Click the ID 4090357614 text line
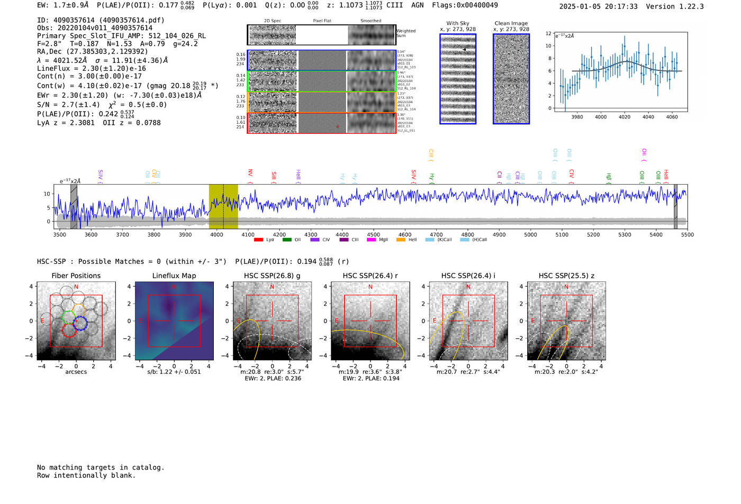Viewport: 741px width, 504px height. 101,20
